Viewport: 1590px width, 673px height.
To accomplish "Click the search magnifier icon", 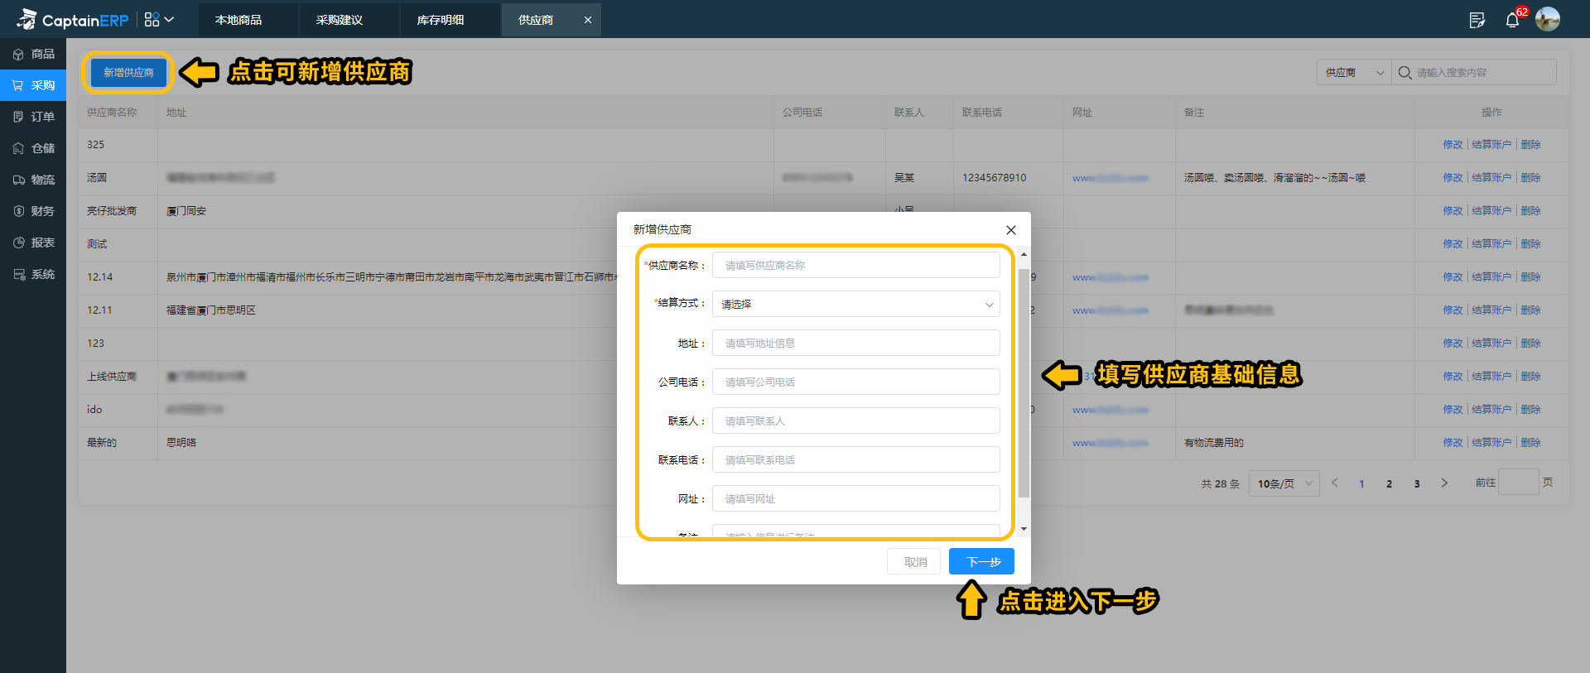I will [1404, 73].
